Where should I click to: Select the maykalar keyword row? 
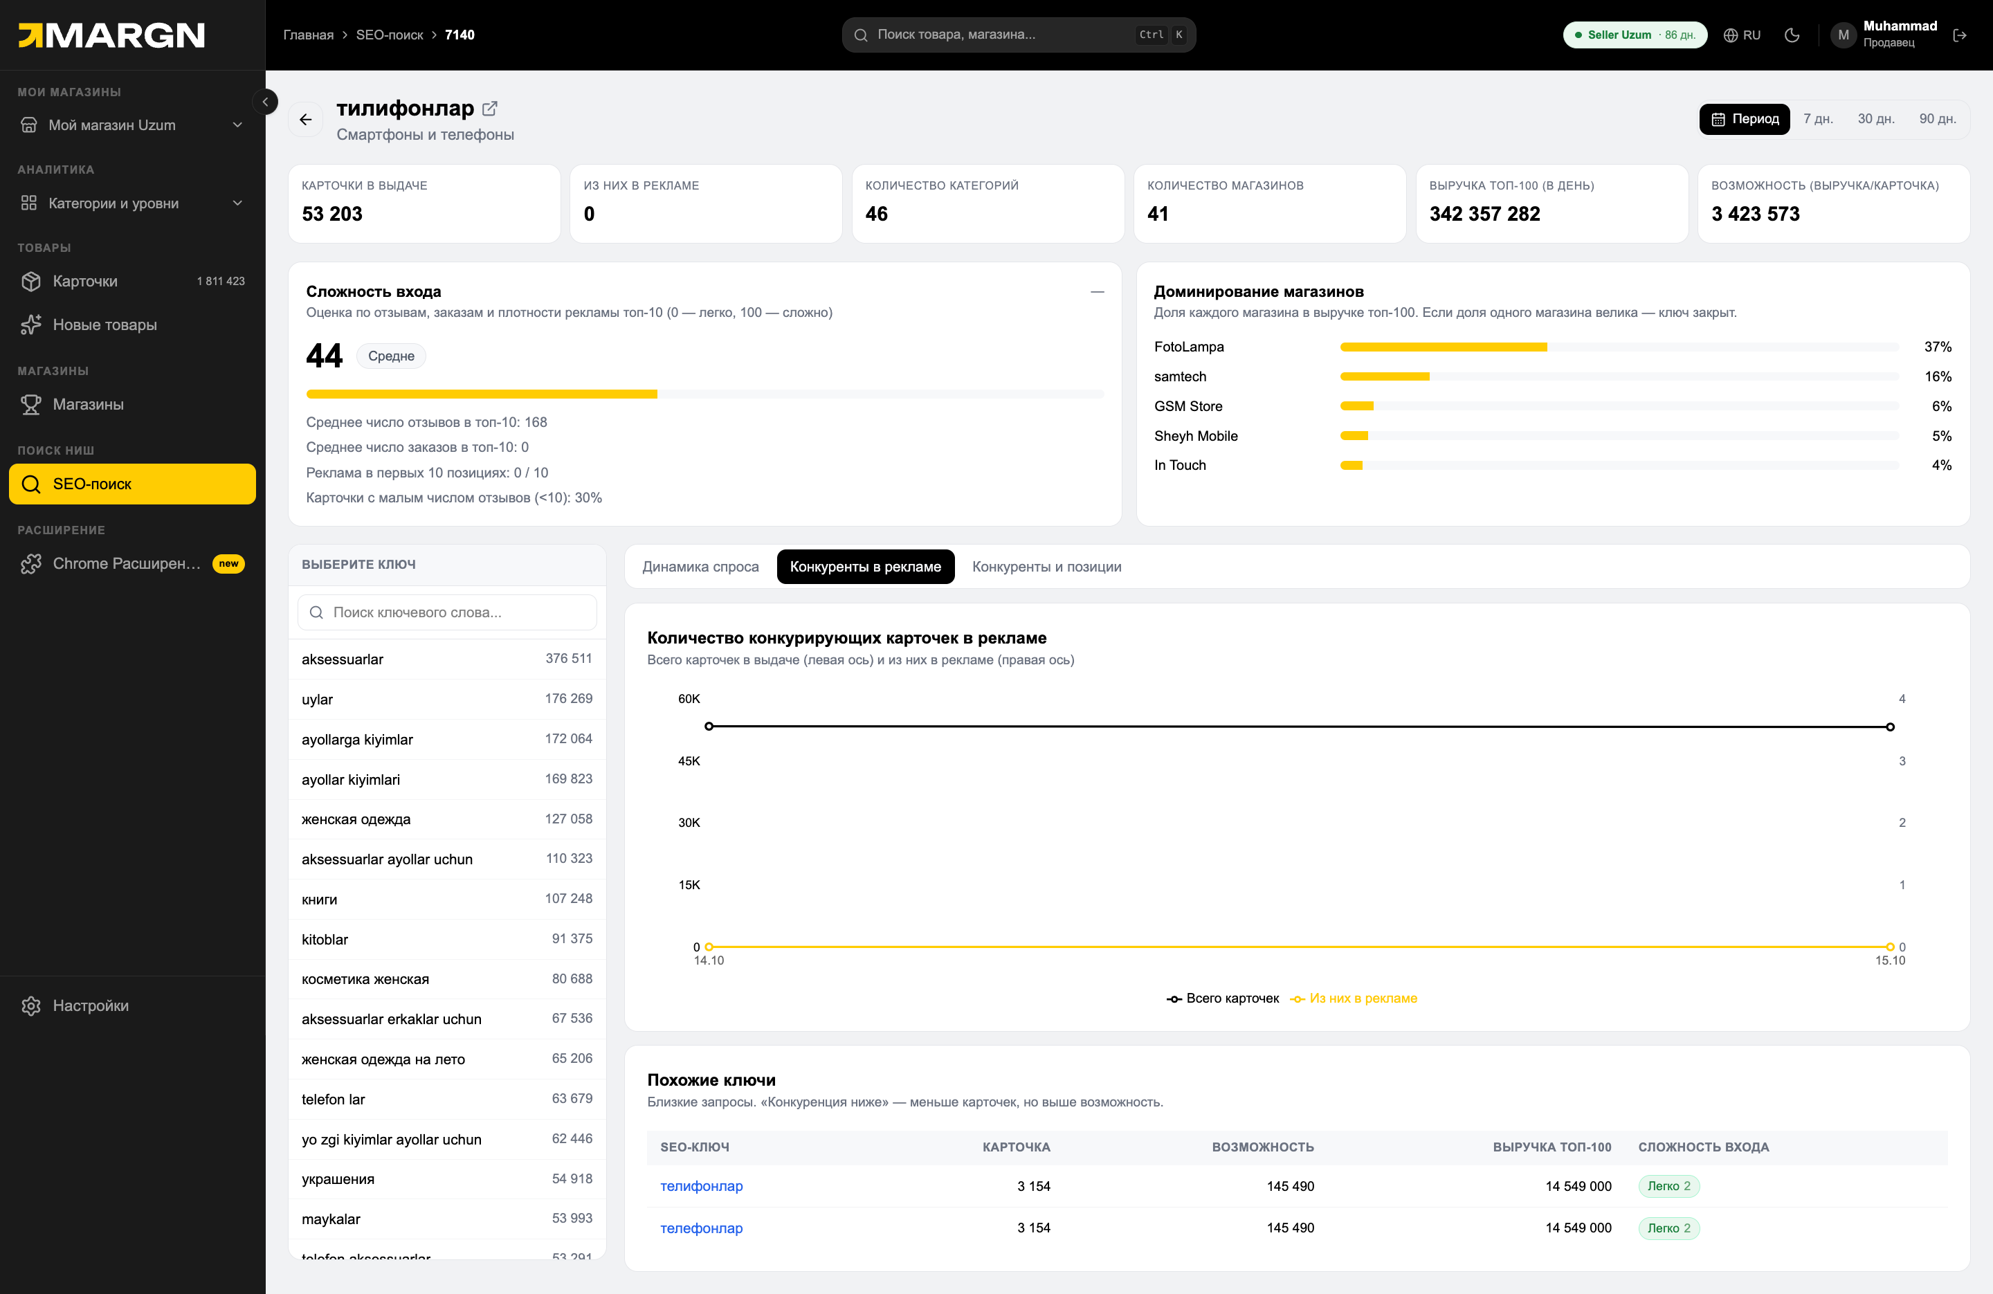447,1219
